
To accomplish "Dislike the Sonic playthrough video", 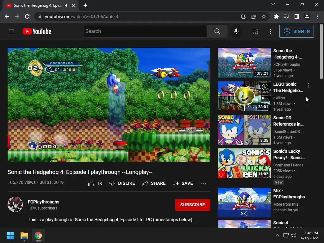I will tap(122, 183).
